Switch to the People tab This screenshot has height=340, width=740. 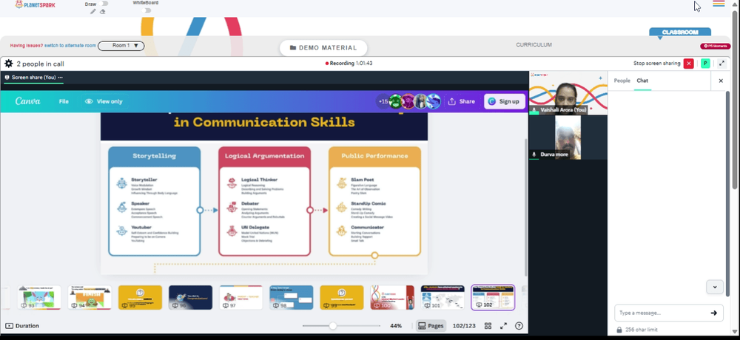[622, 81]
